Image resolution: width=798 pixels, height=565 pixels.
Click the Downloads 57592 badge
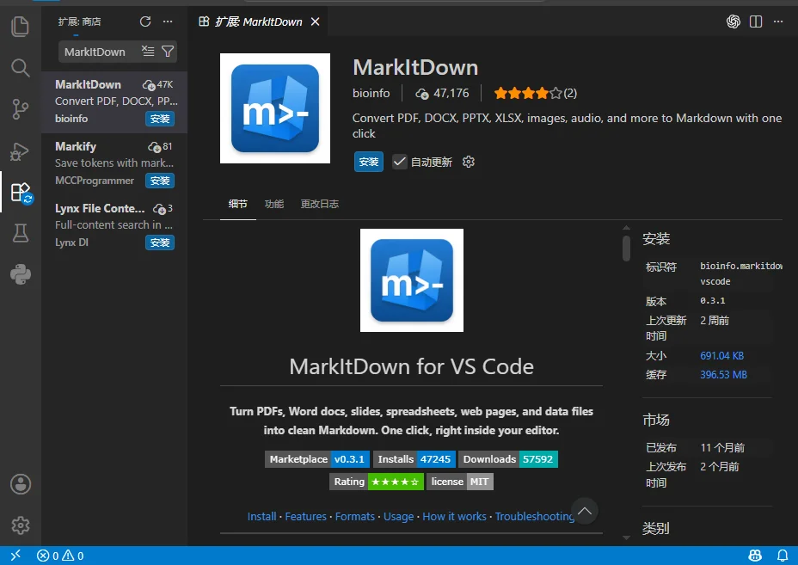pyautogui.click(x=508, y=459)
